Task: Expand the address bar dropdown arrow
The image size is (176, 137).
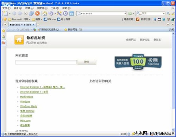Action: (125, 14)
